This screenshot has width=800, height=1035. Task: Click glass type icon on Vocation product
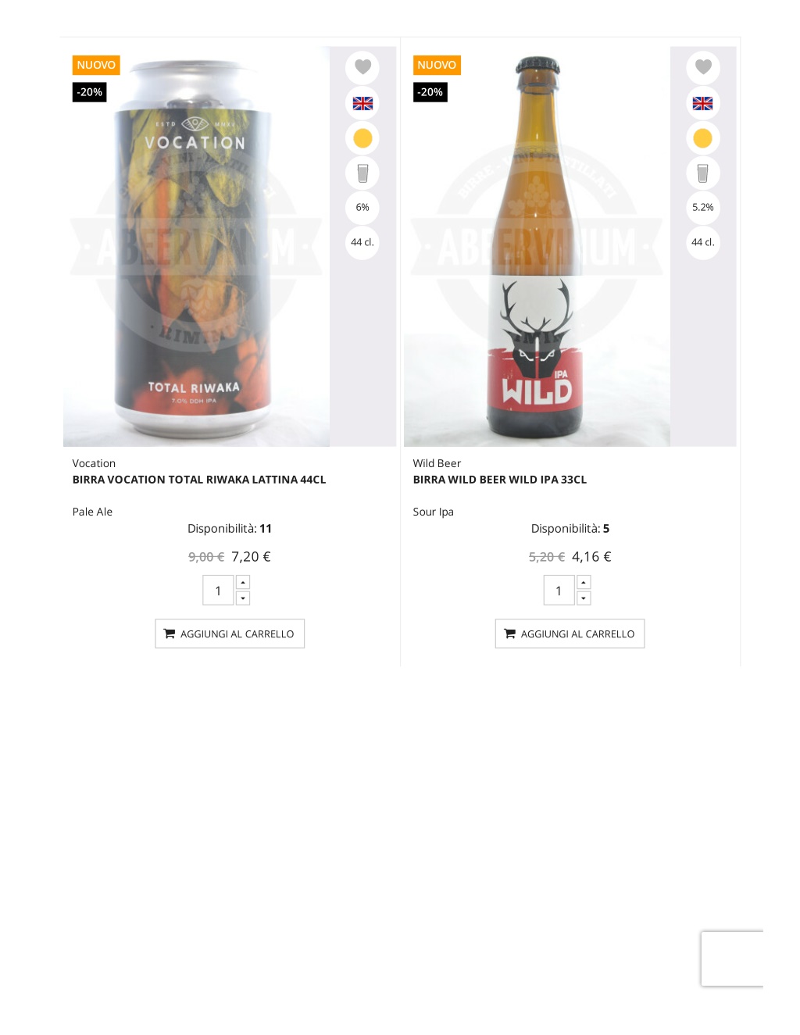pyautogui.click(x=362, y=173)
